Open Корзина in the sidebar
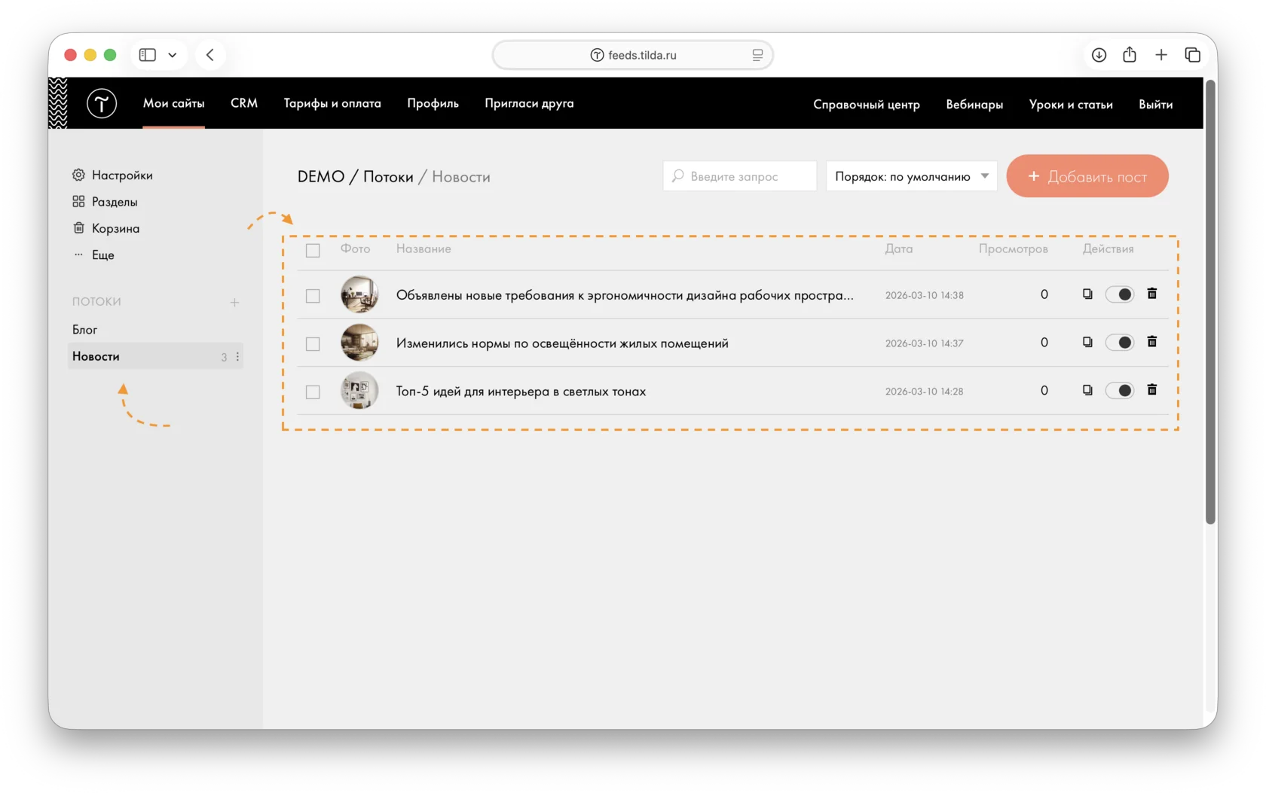Viewport: 1266px width, 793px height. (x=106, y=228)
